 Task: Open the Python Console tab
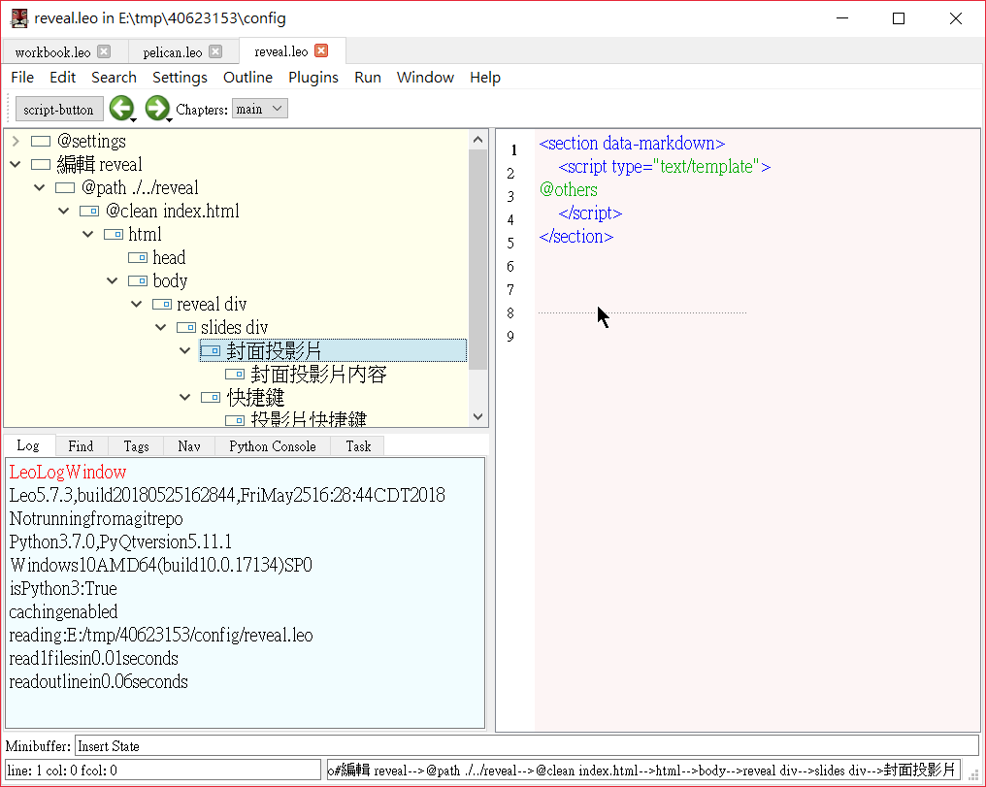(273, 446)
